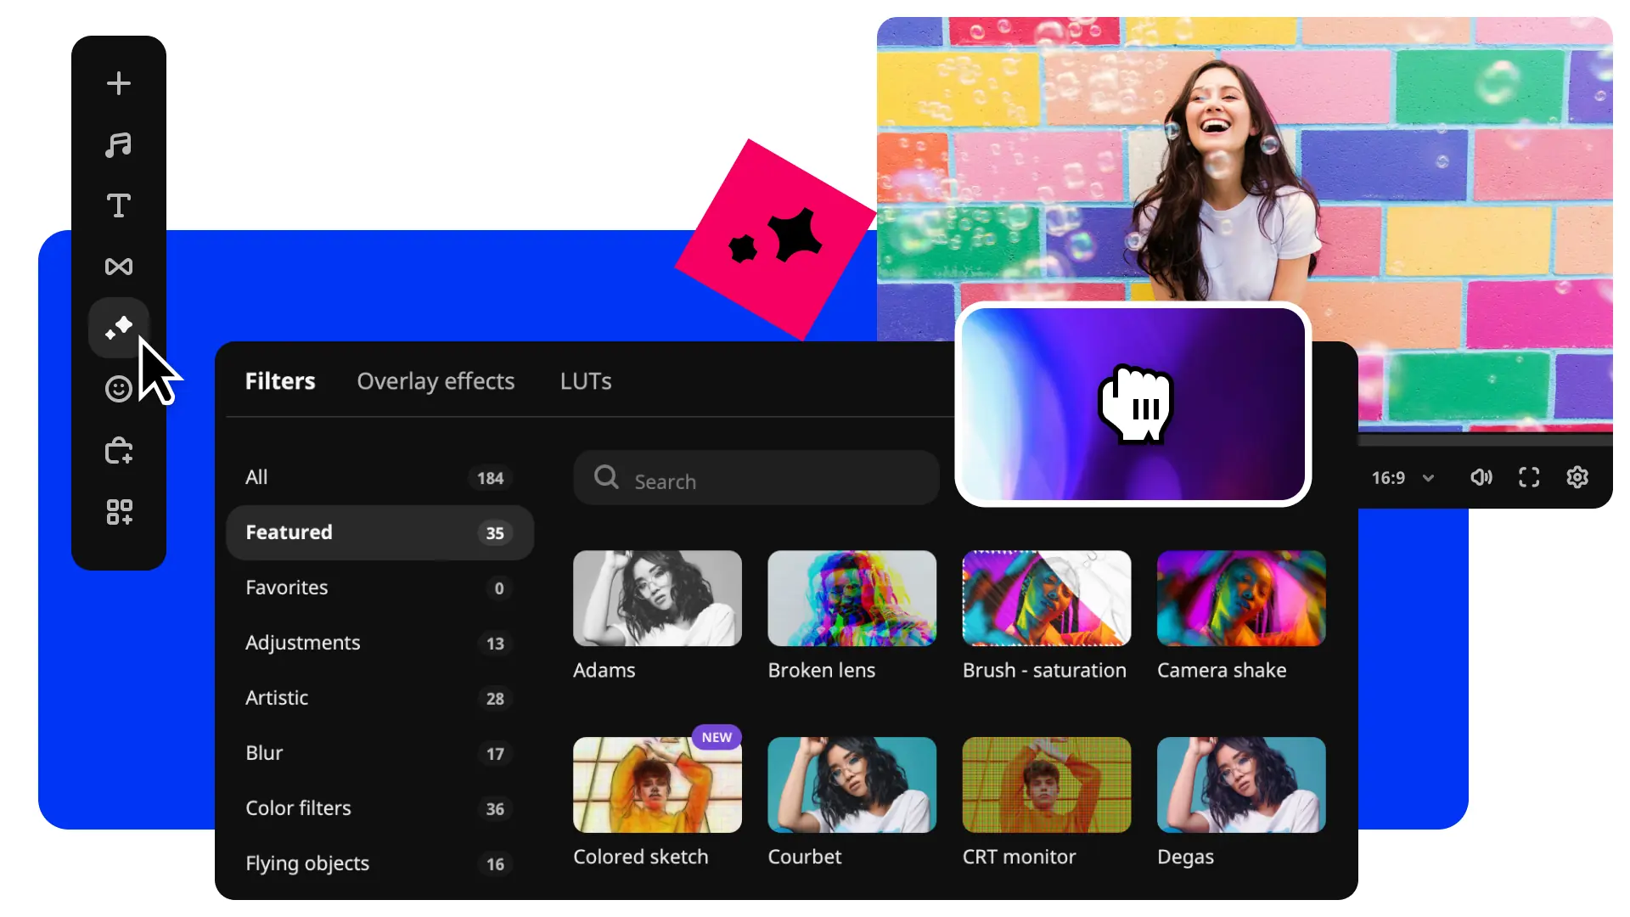The image size is (1630, 917).
Task: Select the Brush - saturation filter thumbnail
Action: 1047,599
